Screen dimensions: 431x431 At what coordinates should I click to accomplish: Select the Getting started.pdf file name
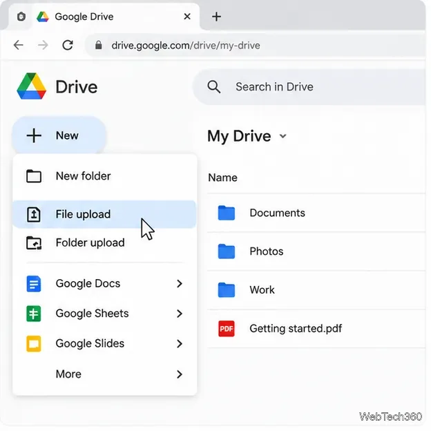[x=296, y=329]
